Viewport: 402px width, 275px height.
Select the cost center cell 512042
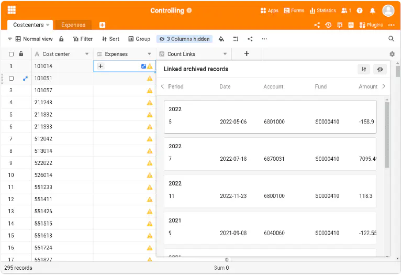click(x=62, y=139)
